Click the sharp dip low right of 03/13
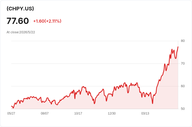Viewport: 192px width, 127px height. [x=153, y=103]
